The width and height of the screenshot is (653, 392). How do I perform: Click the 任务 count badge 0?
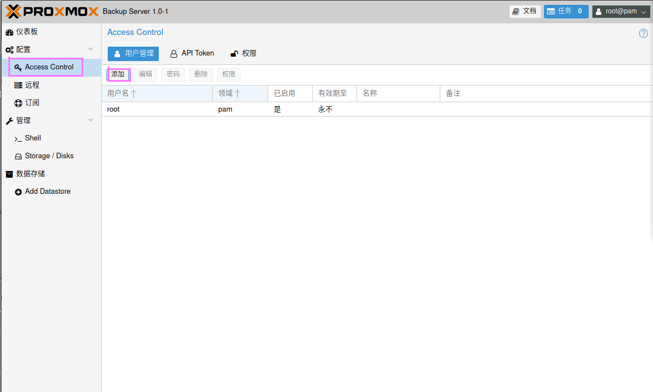580,12
